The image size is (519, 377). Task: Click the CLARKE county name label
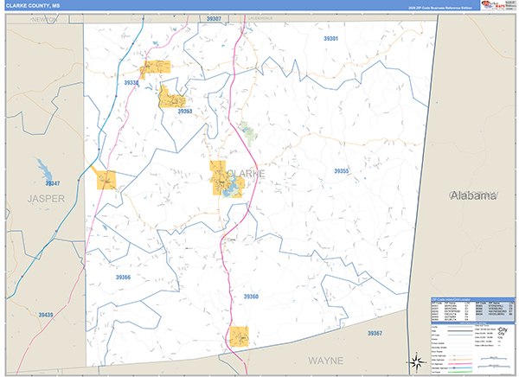247,174
